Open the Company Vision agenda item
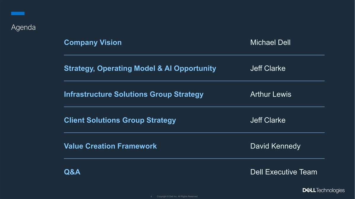 click(x=93, y=43)
